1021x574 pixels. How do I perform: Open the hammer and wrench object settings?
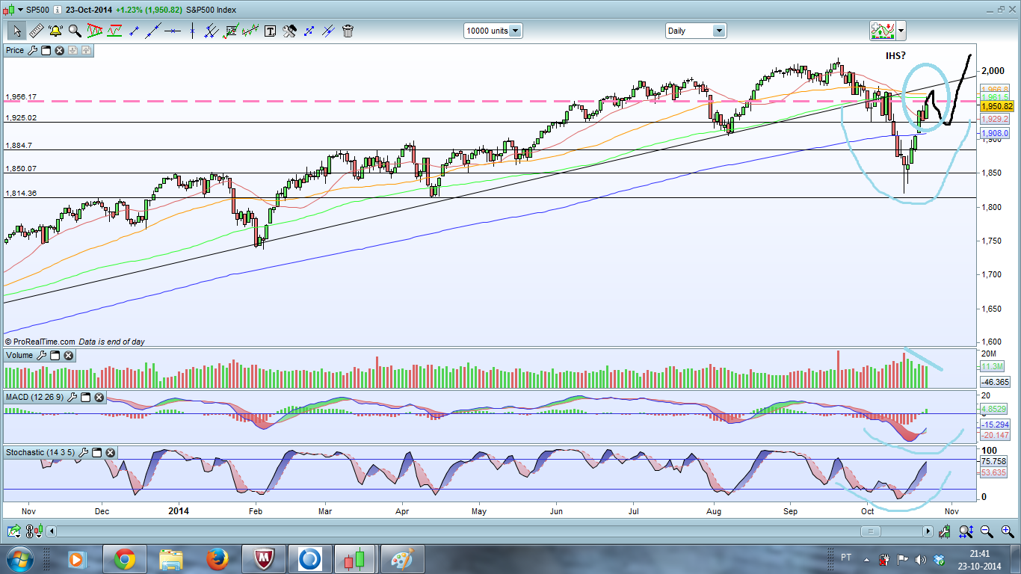tap(289, 31)
